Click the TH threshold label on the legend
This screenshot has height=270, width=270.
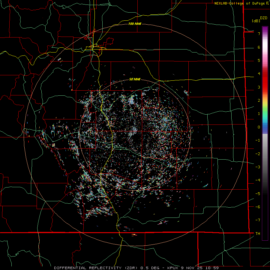pos(258,233)
